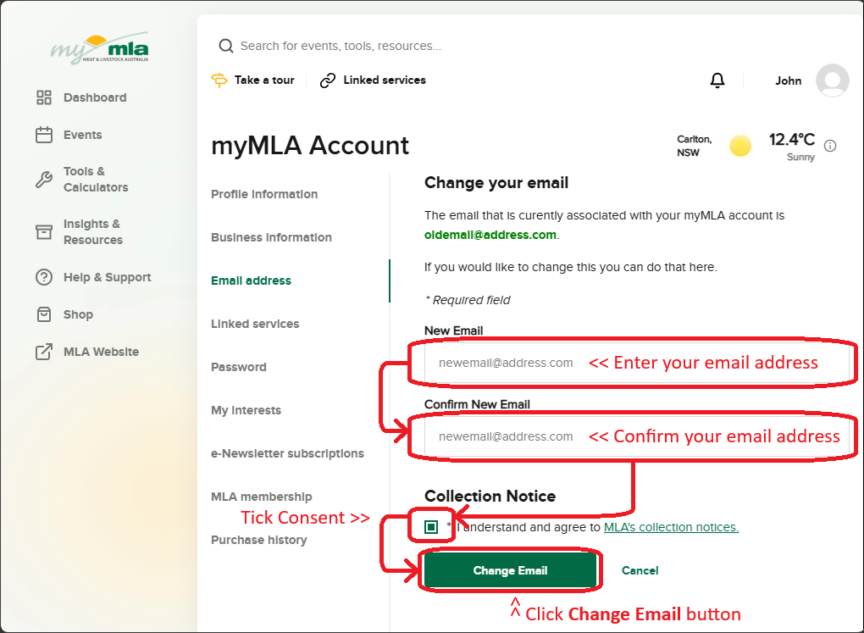864x633 pixels.
Task: Click the Collection Notice heading
Action: 490,497
